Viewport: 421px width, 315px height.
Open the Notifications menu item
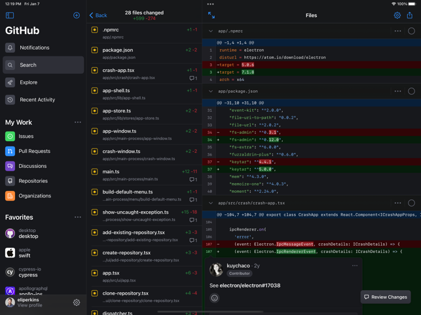coord(43,48)
